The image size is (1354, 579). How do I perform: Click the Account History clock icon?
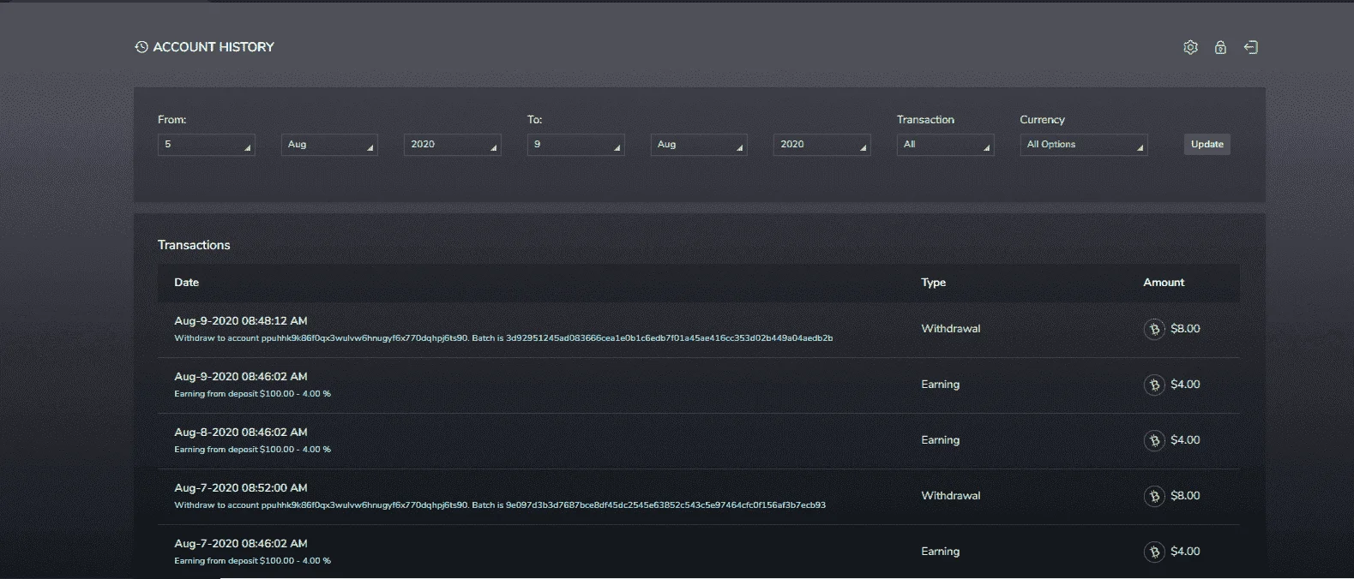[x=141, y=47]
